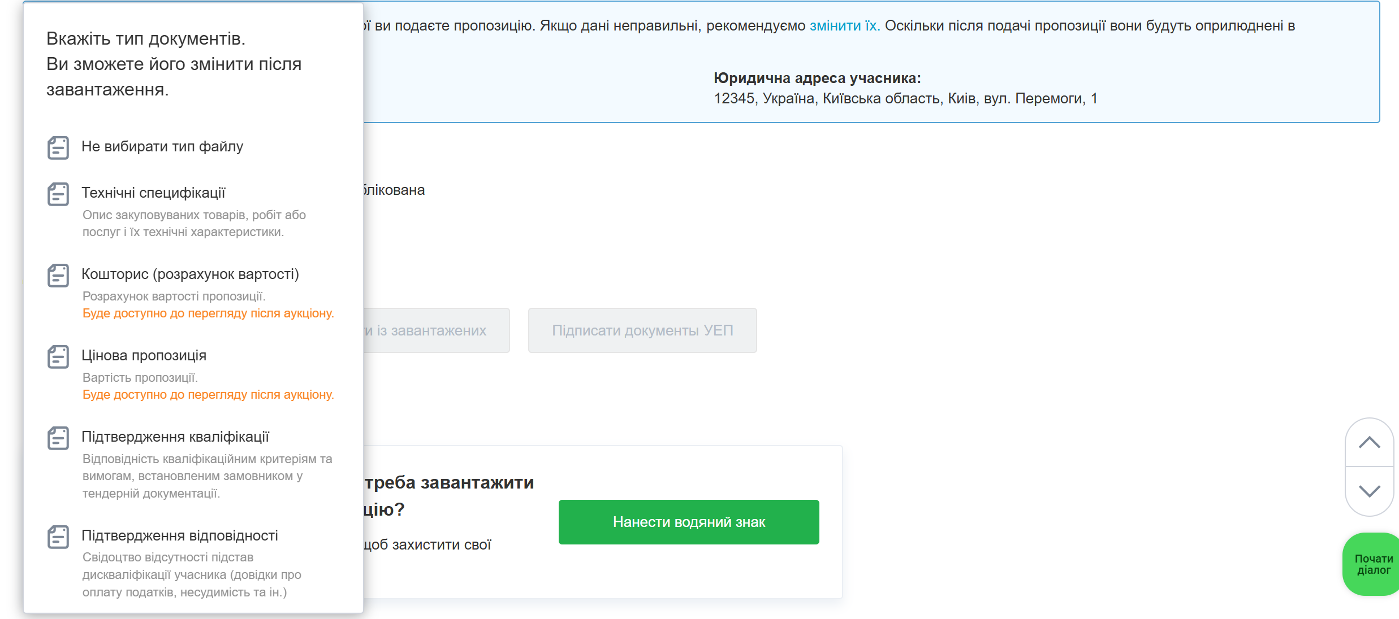Click the partially hidden 'із завантажених' button
This screenshot has width=1399, height=619.
click(435, 330)
